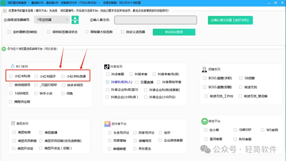Tick 前途无忧_望远镜 checkbox
Viewport: 286px width, 161px height.
tap(240, 96)
